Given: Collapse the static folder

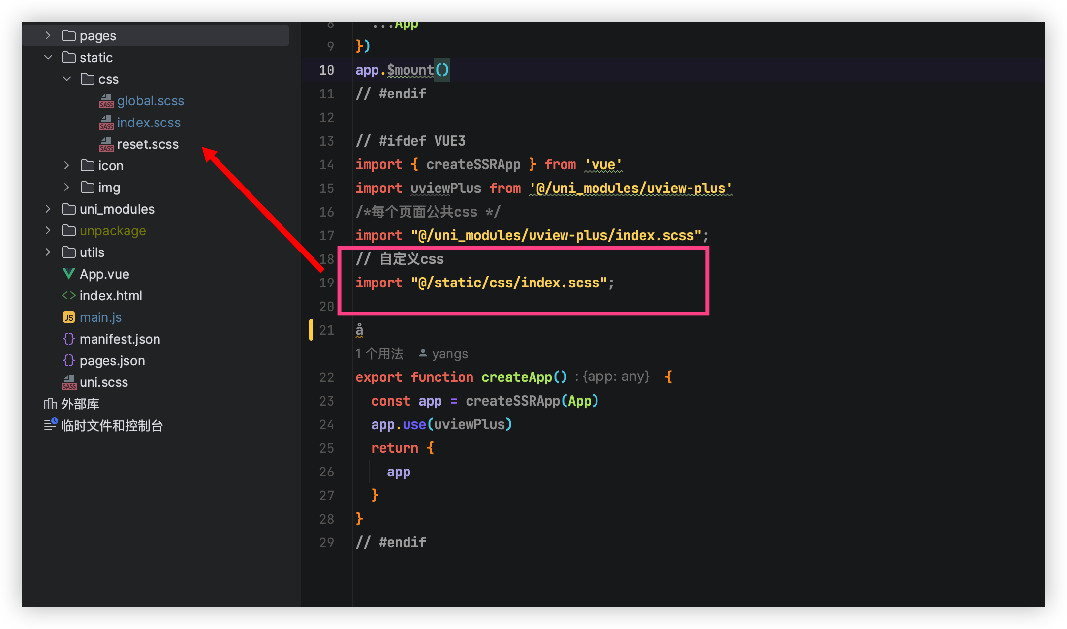Looking at the screenshot, I should point(48,57).
